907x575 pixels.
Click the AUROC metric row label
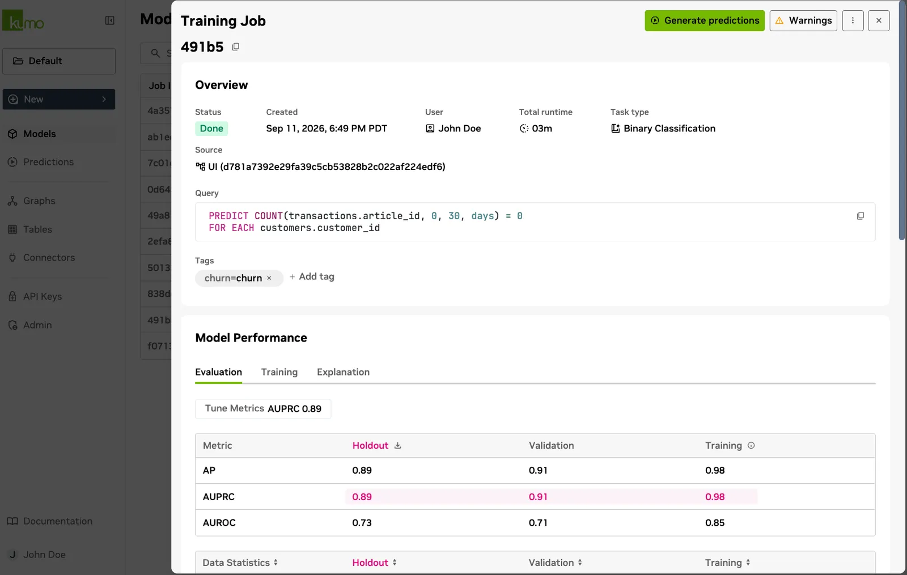[x=219, y=523]
